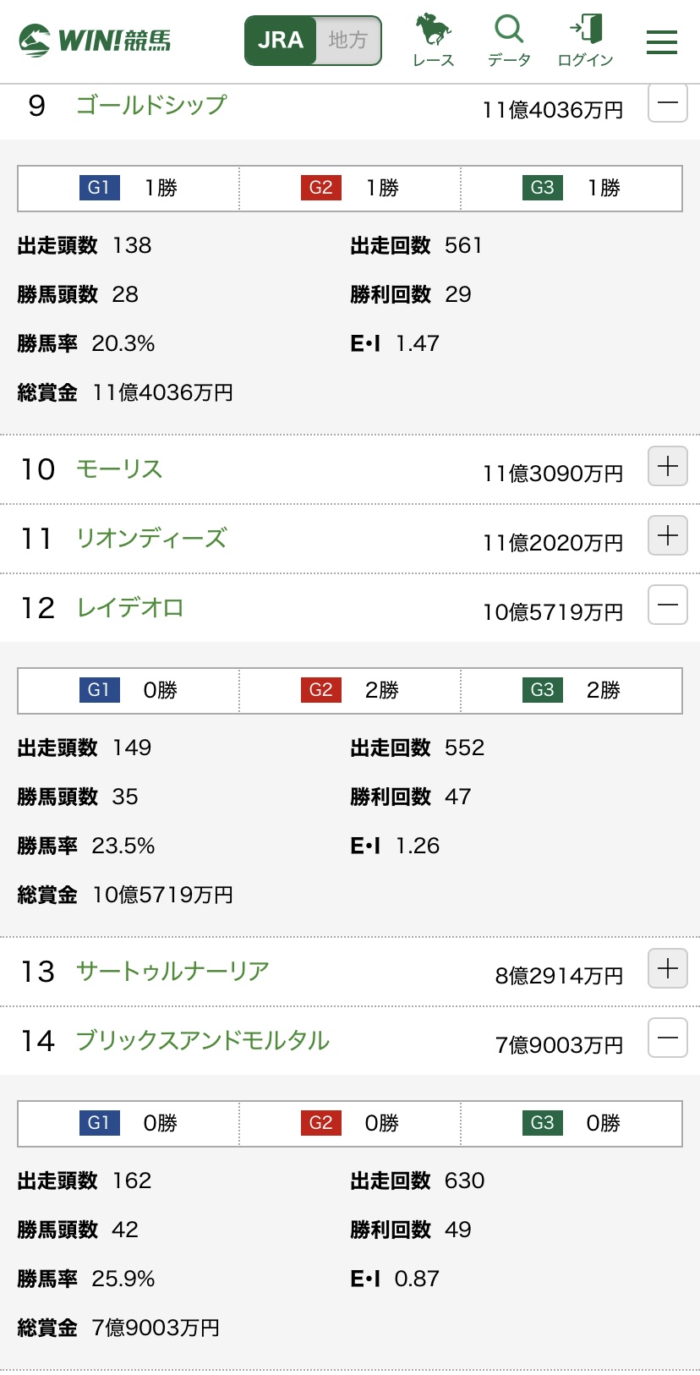This screenshot has width=700, height=1375.
Task: Open the ゴールドシップ horse link
Action: click(151, 105)
